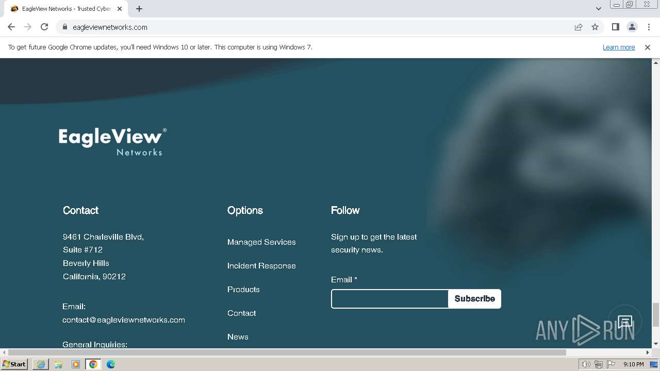Screen dimensions: 660x371
Task: Reload the current page
Action: (x=44, y=27)
